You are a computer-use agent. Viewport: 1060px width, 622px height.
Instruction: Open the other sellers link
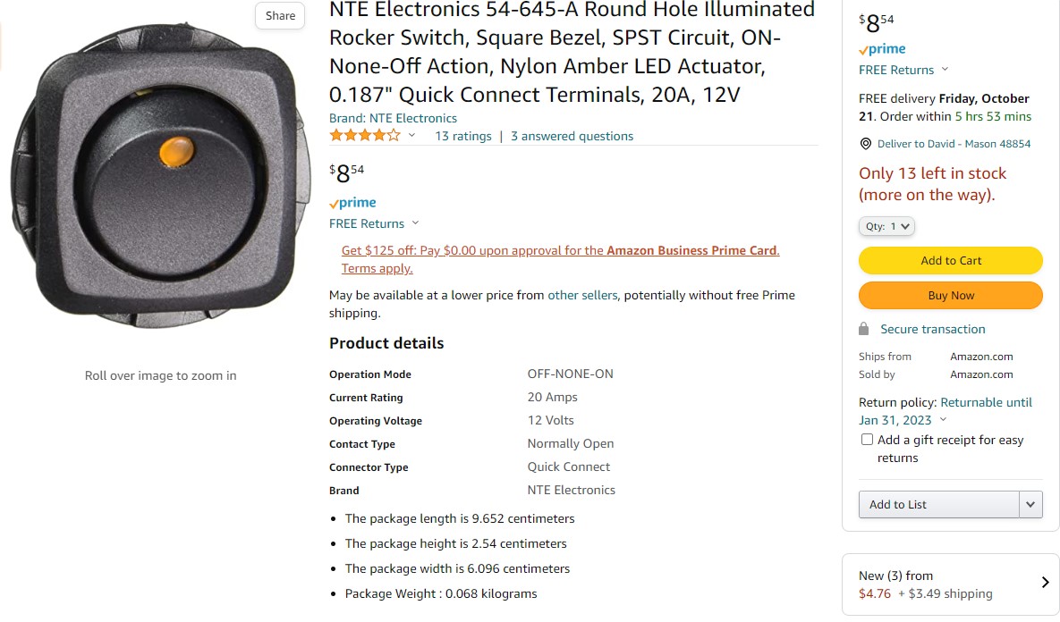pyautogui.click(x=582, y=295)
